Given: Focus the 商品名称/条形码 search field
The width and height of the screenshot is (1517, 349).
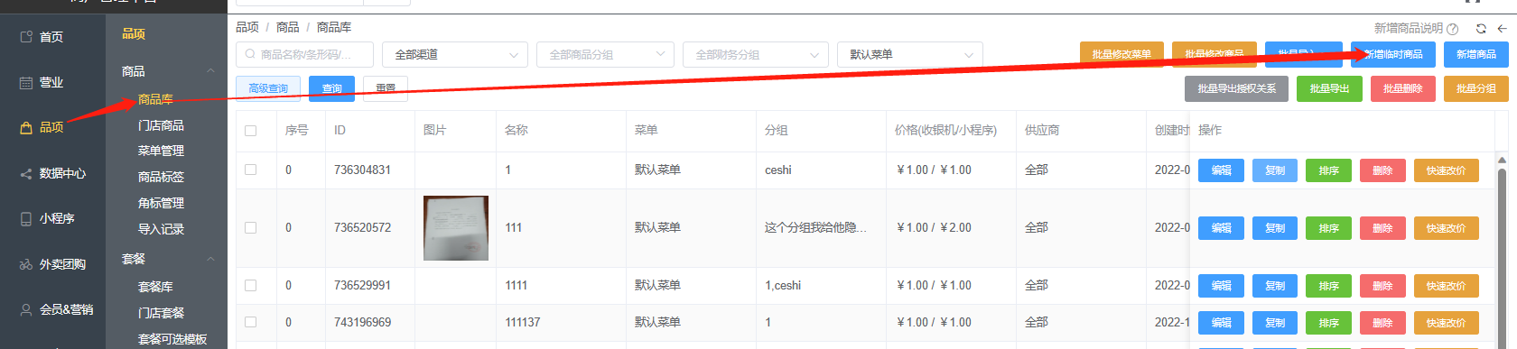Looking at the screenshot, I should point(305,55).
